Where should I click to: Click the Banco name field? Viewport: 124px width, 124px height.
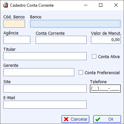tap(75, 24)
